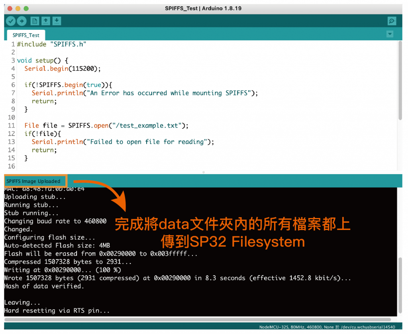408x334 pixels.
Task: Click the 'Stub running...' console line
Action: tap(31, 213)
